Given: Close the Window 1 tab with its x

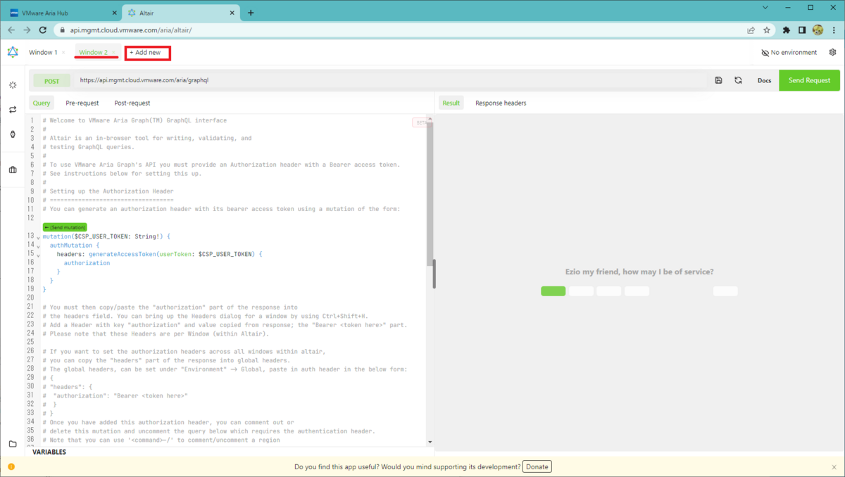Looking at the screenshot, I should pyautogui.click(x=63, y=53).
